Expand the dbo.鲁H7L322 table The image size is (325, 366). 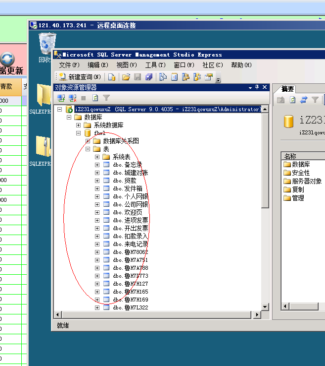(x=97, y=307)
